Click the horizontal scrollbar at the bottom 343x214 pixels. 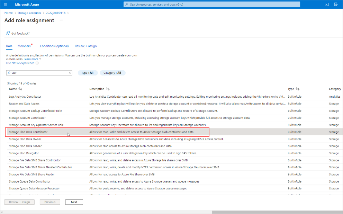pos(277,212)
